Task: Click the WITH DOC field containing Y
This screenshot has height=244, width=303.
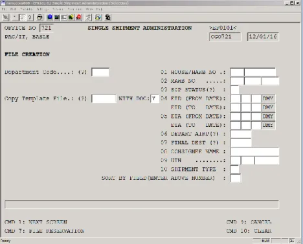Action: tap(155, 98)
